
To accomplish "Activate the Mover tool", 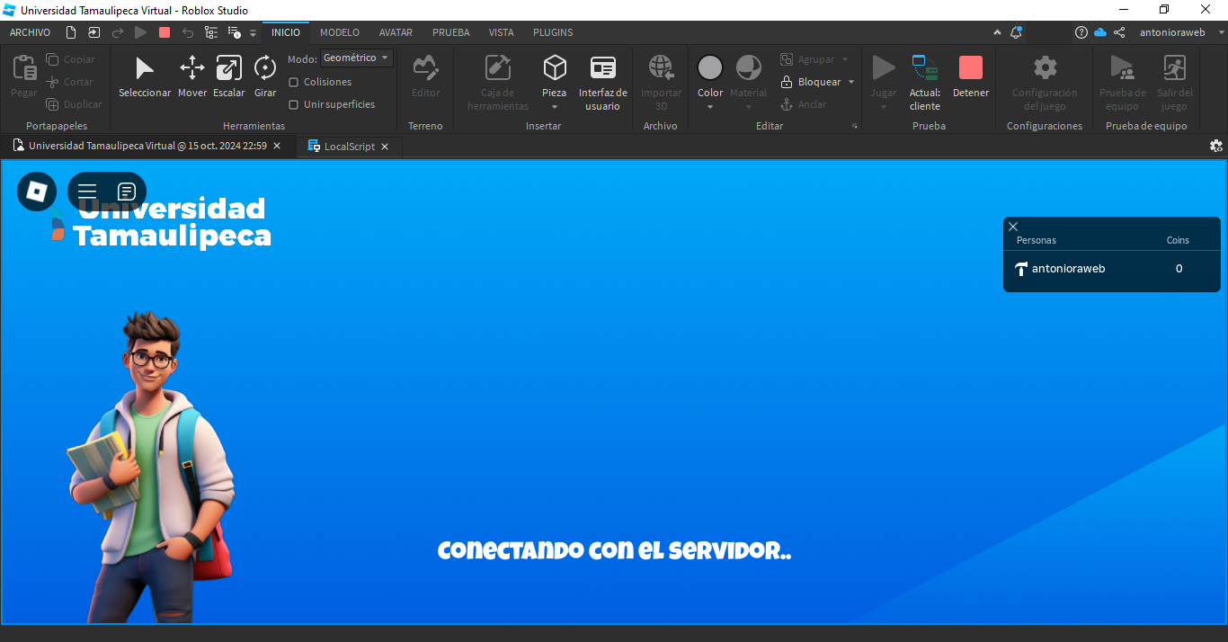I will click(x=192, y=77).
